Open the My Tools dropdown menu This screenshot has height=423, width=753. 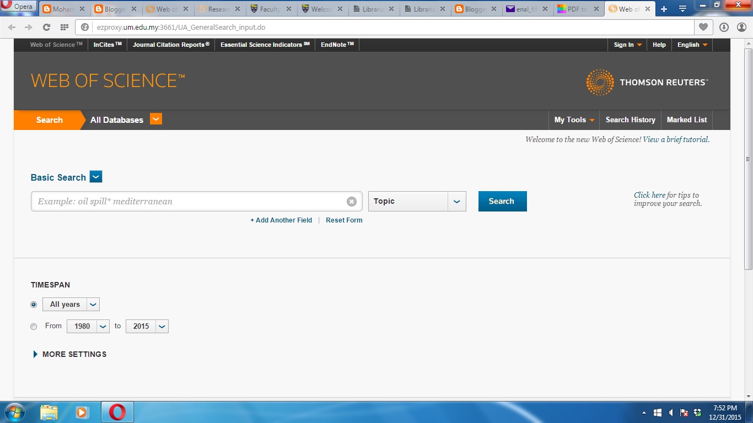(x=574, y=120)
